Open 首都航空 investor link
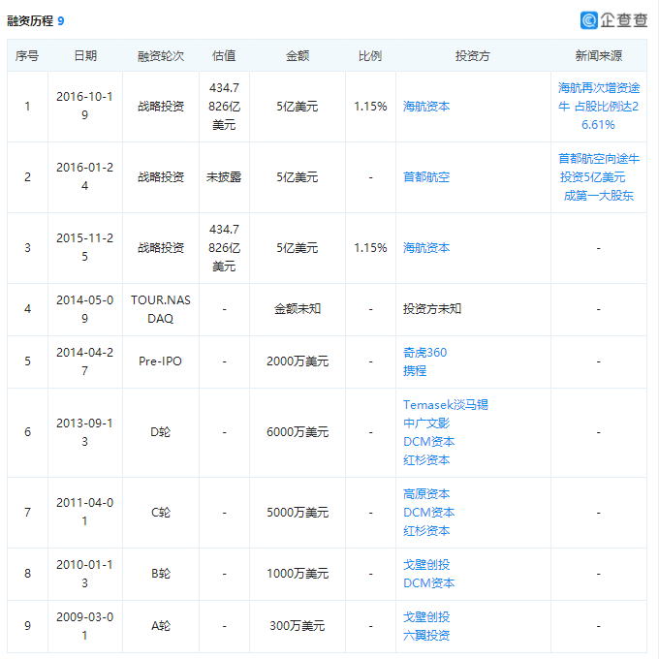This screenshot has width=659, height=659. pyautogui.click(x=426, y=177)
